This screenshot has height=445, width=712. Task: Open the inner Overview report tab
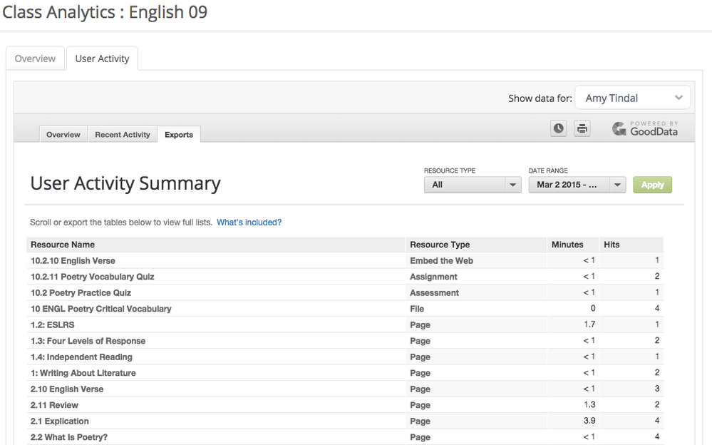pos(63,135)
